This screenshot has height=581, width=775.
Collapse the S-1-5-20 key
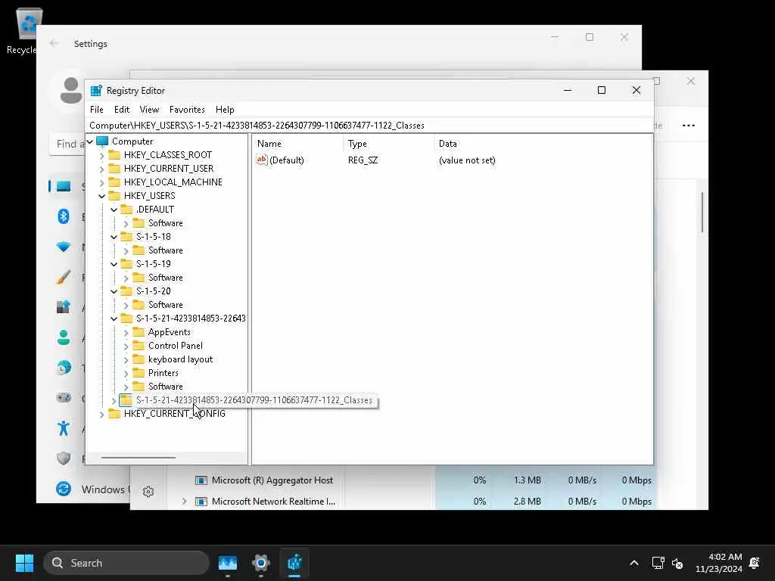pos(114,291)
